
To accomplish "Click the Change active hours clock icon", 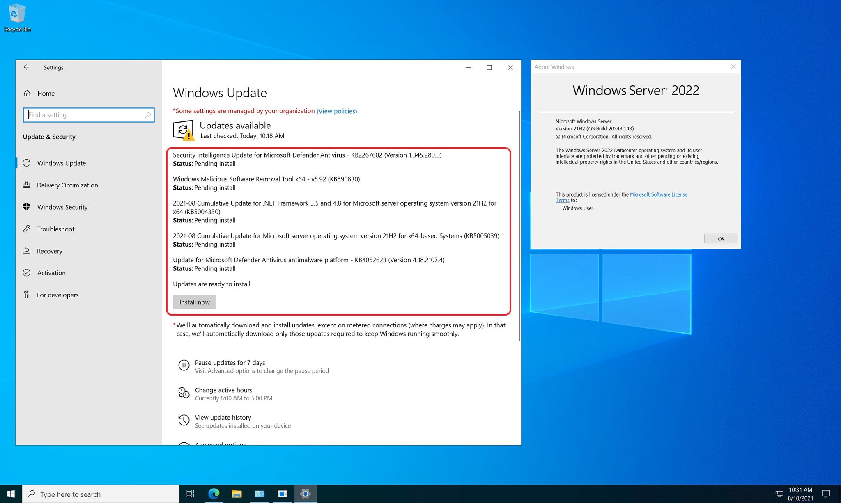I will pyautogui.click(x=184, y=393).
